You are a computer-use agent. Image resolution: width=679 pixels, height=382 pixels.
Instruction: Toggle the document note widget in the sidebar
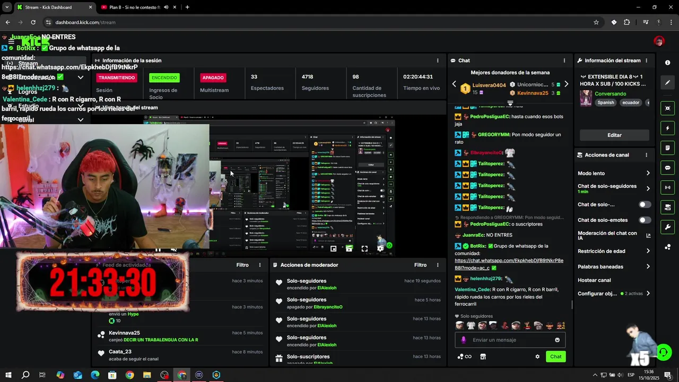[667, 148]
